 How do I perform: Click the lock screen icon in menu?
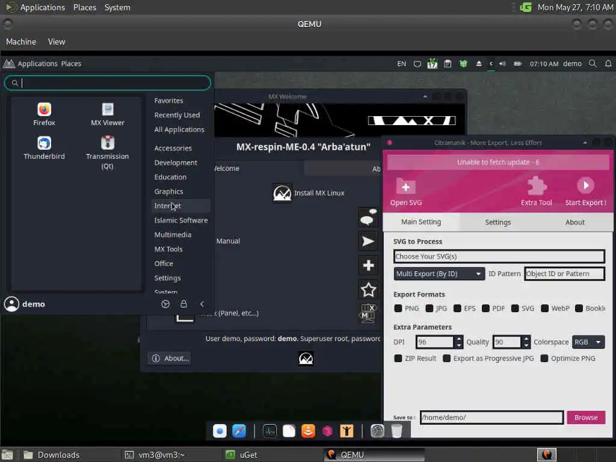(x=183, y=304)
